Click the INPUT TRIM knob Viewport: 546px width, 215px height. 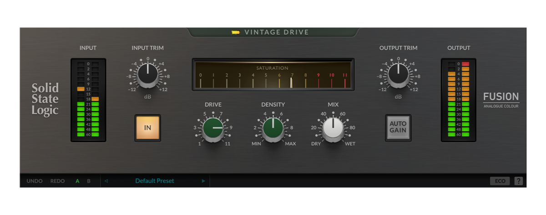pos(147,75)
